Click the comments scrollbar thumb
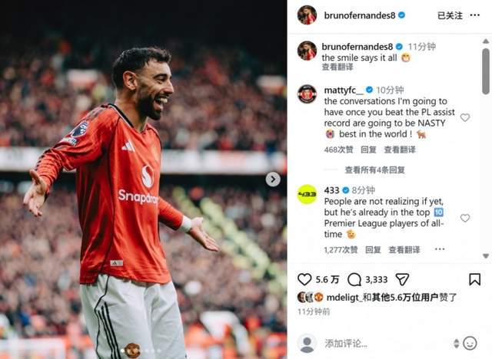Viewport: 492px width, 359px height. point(486,71)
